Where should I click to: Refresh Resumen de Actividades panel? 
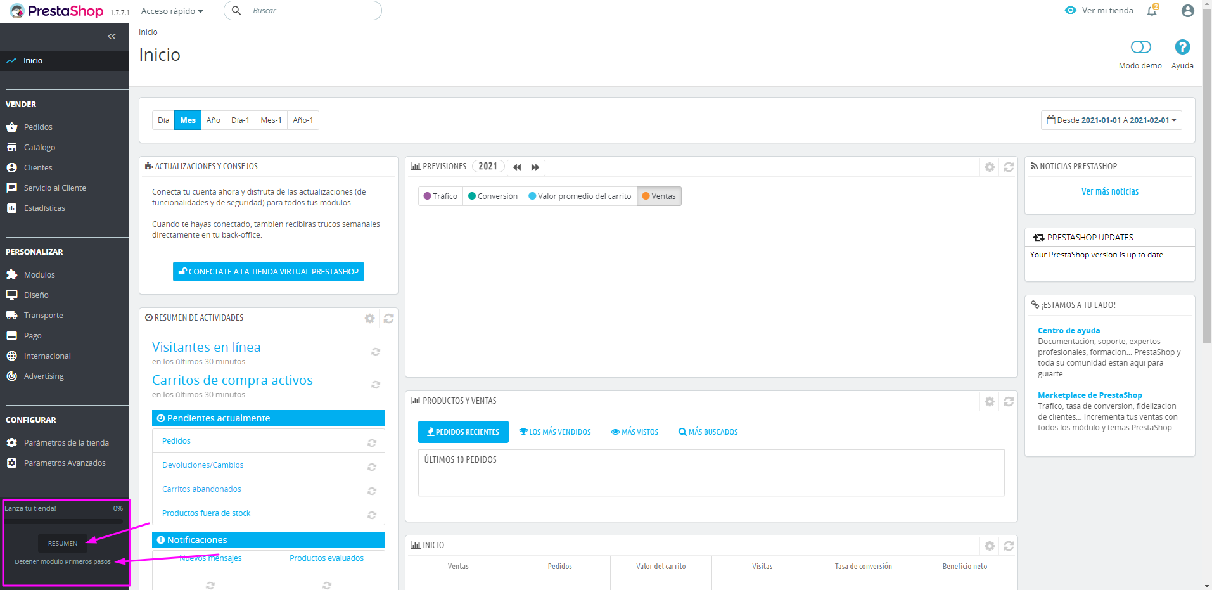[389, 319]
